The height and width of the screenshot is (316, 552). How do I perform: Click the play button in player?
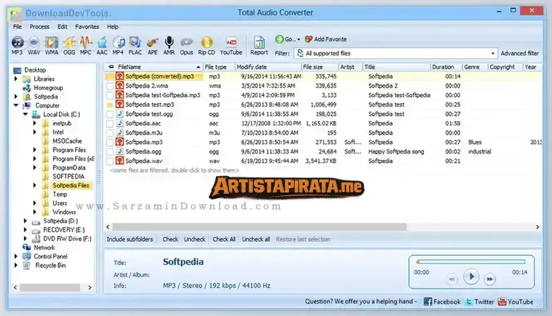471,277
